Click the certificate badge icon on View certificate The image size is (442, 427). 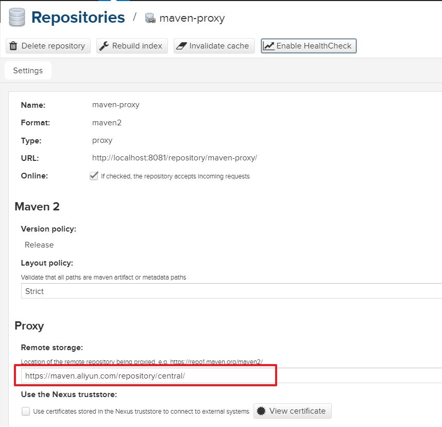[x=261, y=411]
